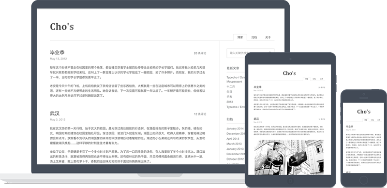Open the April 2013 archive link
Screen dimensions: 387x188
pyautogui.click(x=233, y=139)
